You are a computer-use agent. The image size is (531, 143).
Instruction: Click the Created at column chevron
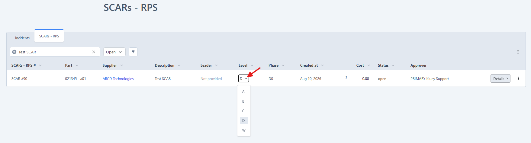(x=322, y=65)
